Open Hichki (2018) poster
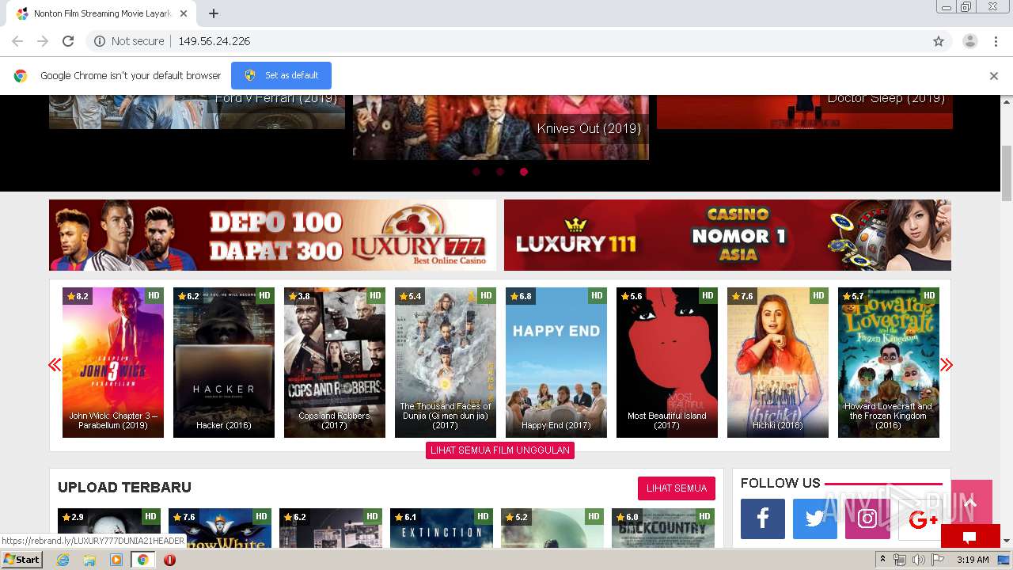 [778, 363]
